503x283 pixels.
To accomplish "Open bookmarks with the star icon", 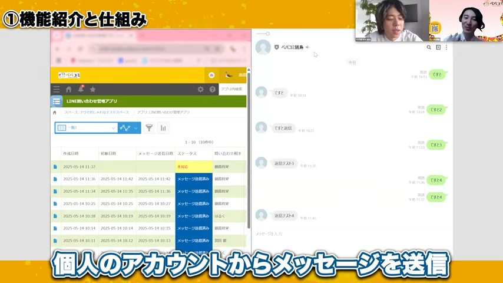I will [92, 89].
